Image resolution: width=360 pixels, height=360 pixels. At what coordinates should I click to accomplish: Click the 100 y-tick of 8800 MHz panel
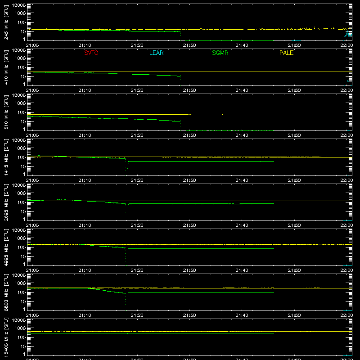pyautogui.click(x=22, y=292)
